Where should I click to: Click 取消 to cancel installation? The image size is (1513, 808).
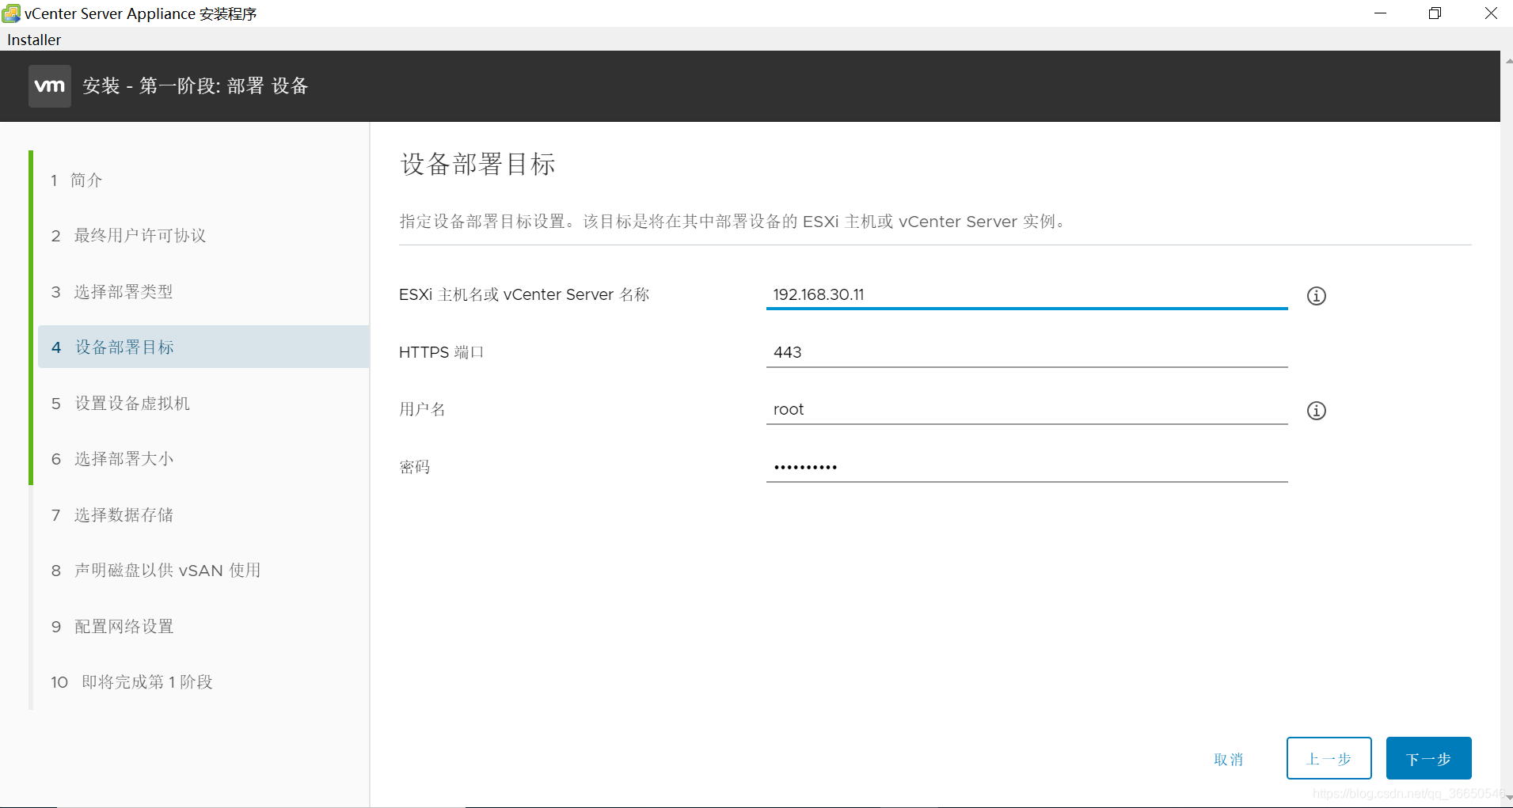tap(1229, 759)
